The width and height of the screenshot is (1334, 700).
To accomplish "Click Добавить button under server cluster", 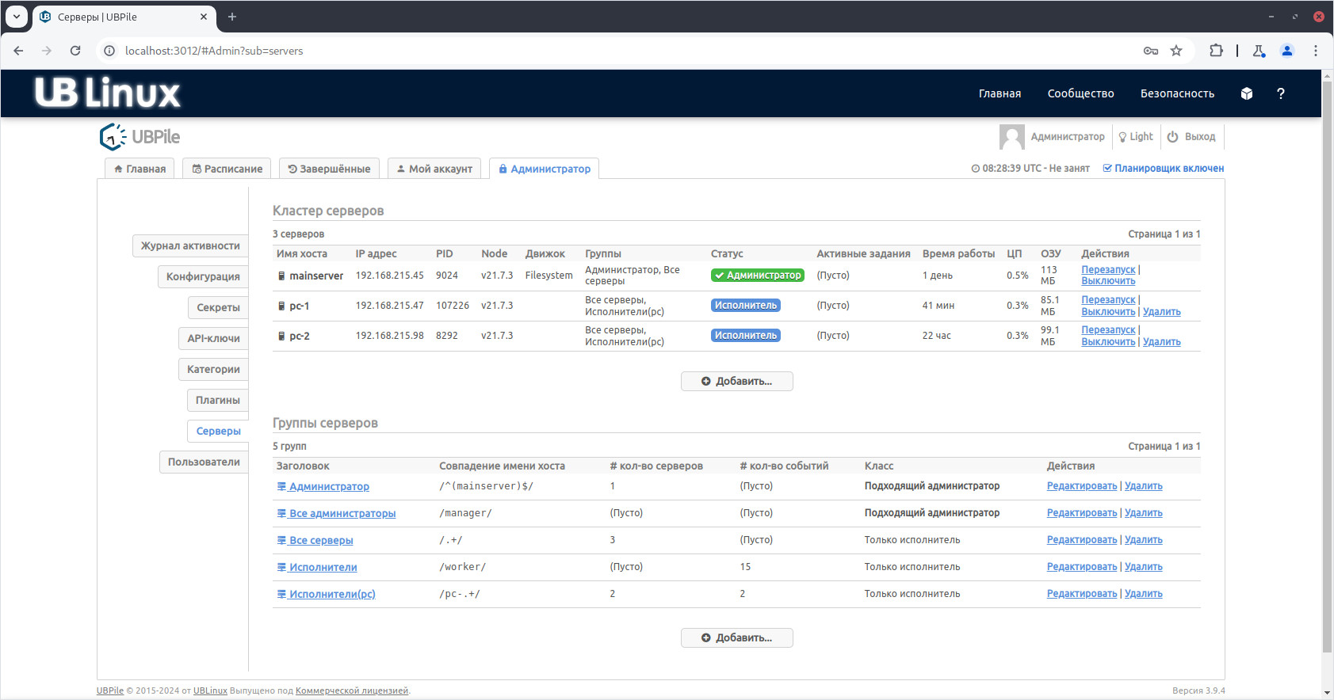I will coord(736,381).
